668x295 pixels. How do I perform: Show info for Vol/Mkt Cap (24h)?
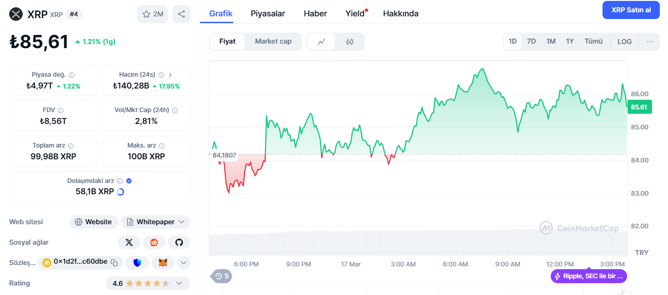click(175, 110)
